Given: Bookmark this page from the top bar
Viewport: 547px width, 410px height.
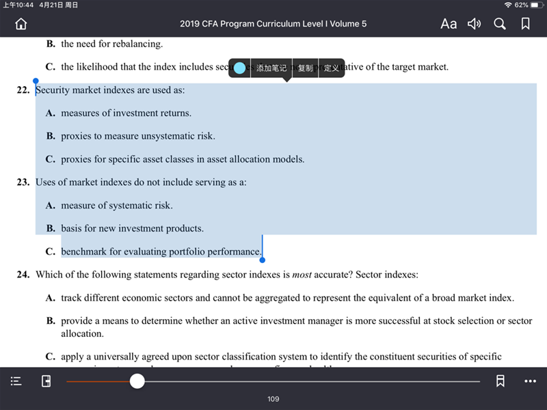Looking at the screenshot, I should 525,24.
